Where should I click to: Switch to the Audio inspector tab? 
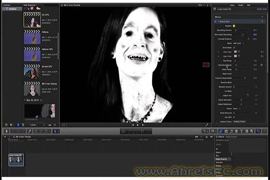coord(240,5)
